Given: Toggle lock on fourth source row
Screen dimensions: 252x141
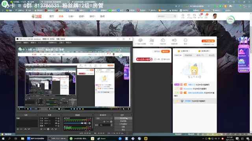Looking at the screenshot, I should pyautogui.click(x=59, y=126).
